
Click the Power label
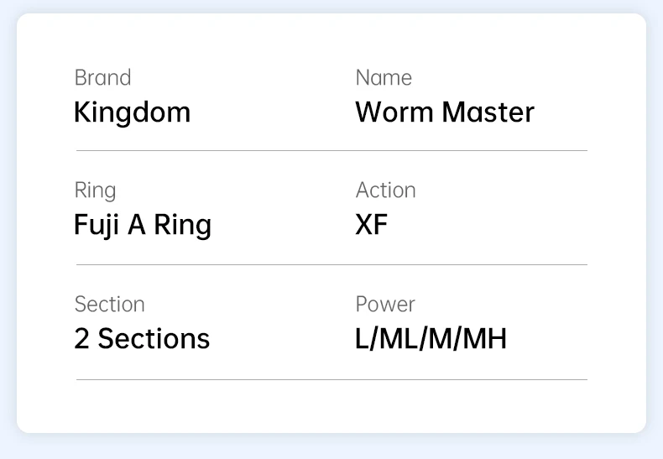coord(385,305)
